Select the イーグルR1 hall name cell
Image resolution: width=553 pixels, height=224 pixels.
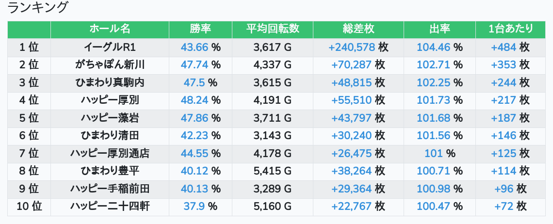pos(110,48)
